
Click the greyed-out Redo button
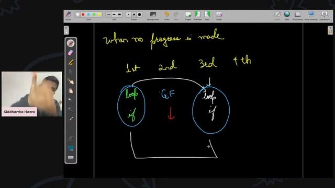176,16
